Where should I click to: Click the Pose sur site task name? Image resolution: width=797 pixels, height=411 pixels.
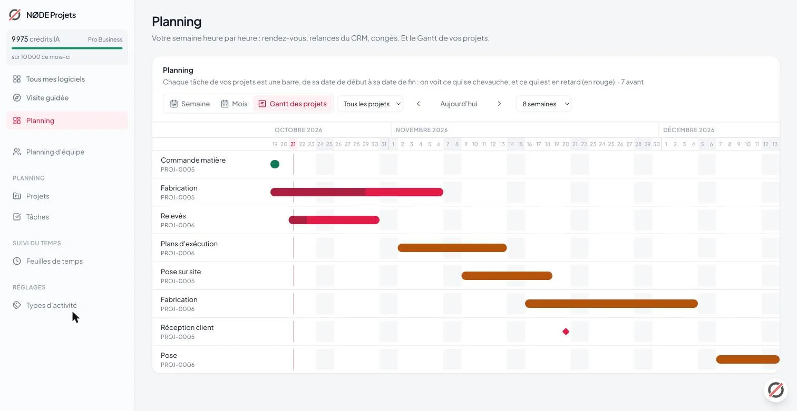(181, 272)
